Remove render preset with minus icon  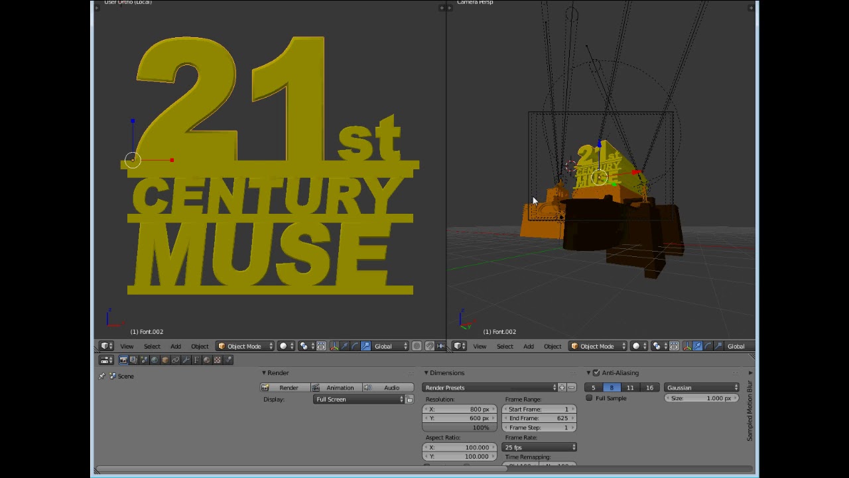(x=572, y=388)
